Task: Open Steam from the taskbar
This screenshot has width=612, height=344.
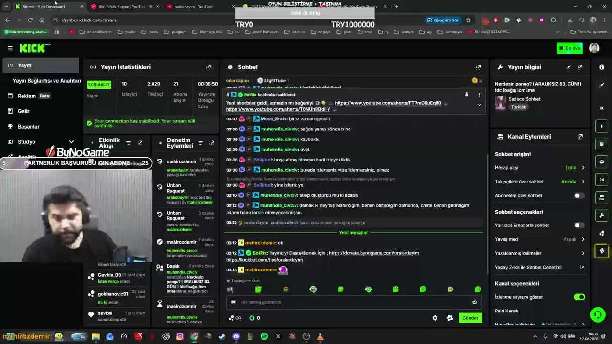Action: 222,337
